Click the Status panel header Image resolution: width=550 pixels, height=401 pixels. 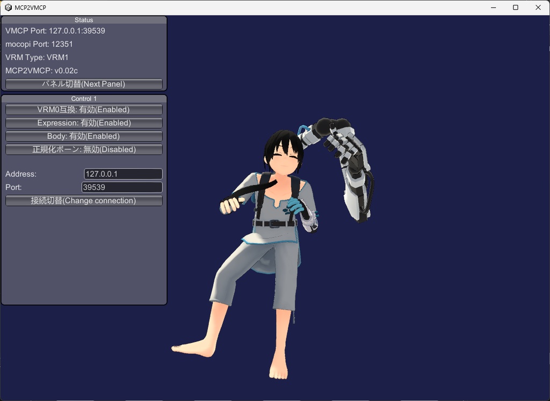coord(84,20)
